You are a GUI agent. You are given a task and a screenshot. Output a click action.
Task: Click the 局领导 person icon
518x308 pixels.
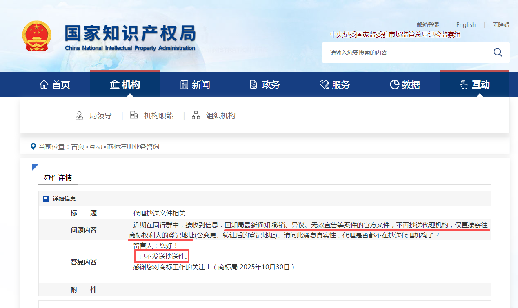[79, 115]
